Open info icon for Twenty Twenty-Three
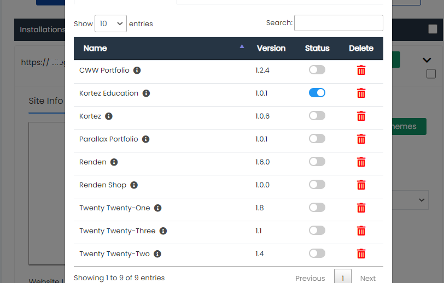444x283 pixels. [163, 231]
